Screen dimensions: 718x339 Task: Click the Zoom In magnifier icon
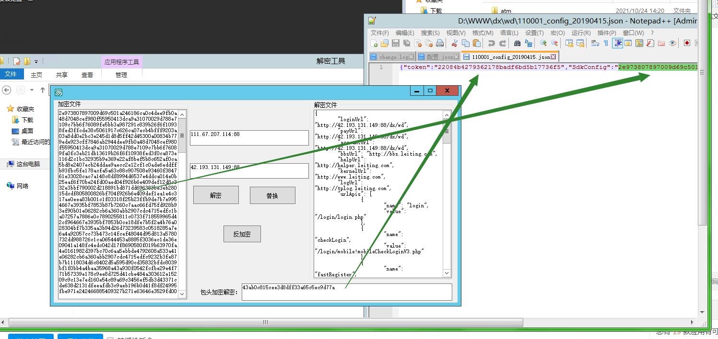543,43
